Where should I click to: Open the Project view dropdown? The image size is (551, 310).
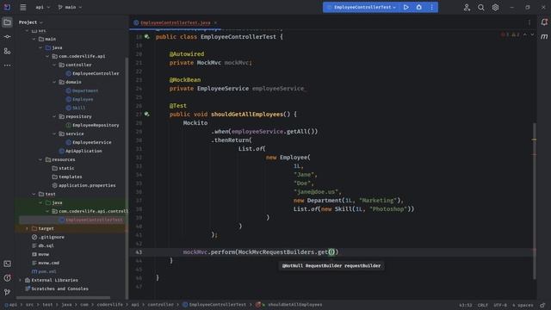pyautogui.click(x=31, y=22)
